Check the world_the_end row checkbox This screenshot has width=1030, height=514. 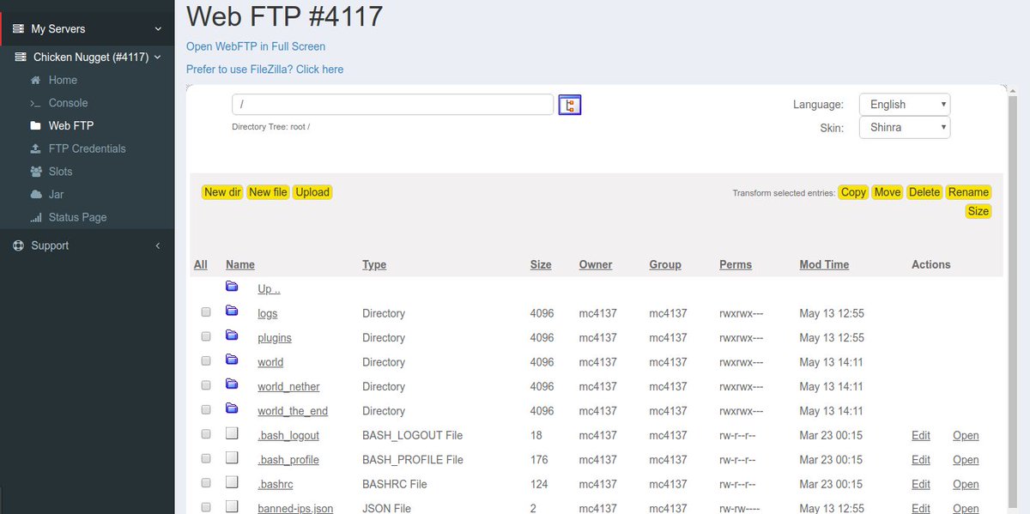(x=206, y=411)
